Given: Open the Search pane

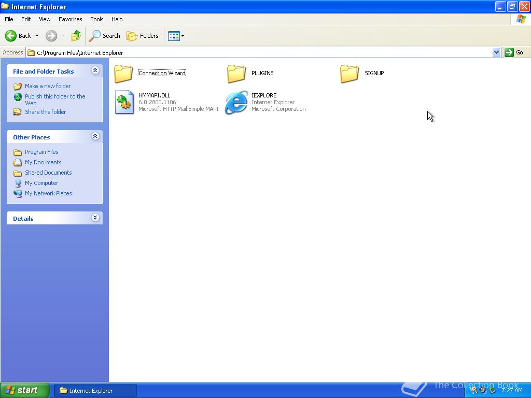Looking at the screenshot, I should pyautogui.click(x=105, y=36).
